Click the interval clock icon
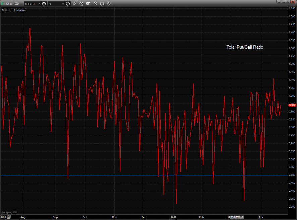Screen dimensions: 297x220 [68, 4]
